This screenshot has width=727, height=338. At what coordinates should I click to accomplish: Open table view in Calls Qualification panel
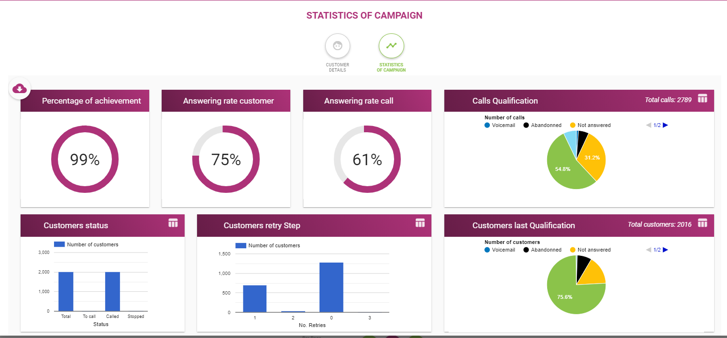702,98
